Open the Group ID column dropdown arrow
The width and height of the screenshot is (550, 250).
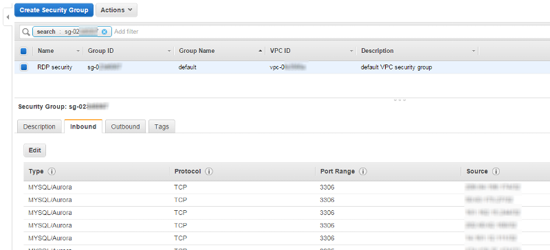pyautogui.click(x=170, y=52)
